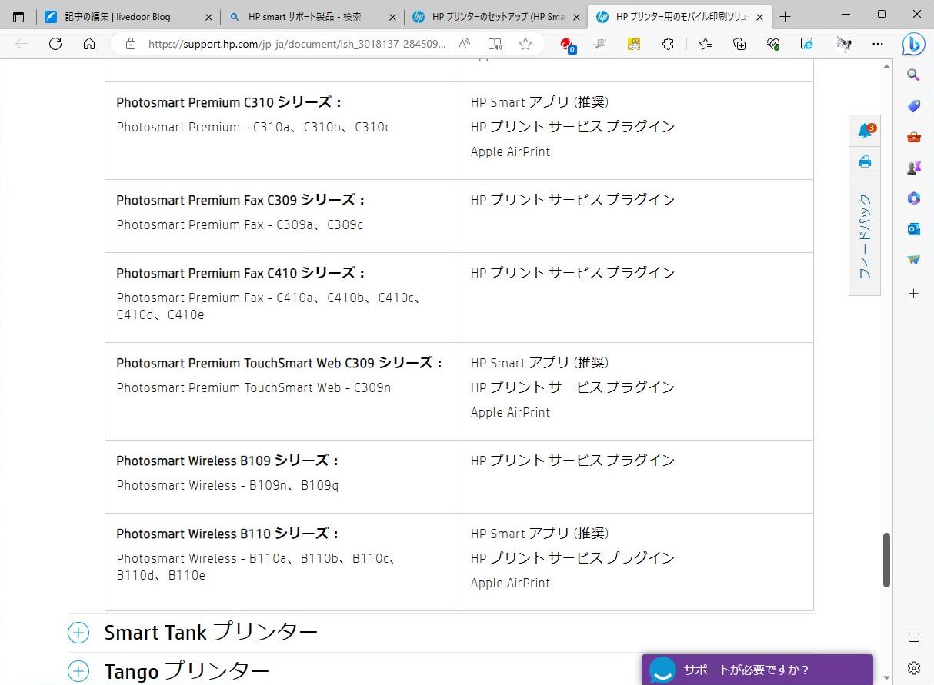Screen dimensions: 934x685
Task: Reload the current page
Action: click(x=55, y=44)
